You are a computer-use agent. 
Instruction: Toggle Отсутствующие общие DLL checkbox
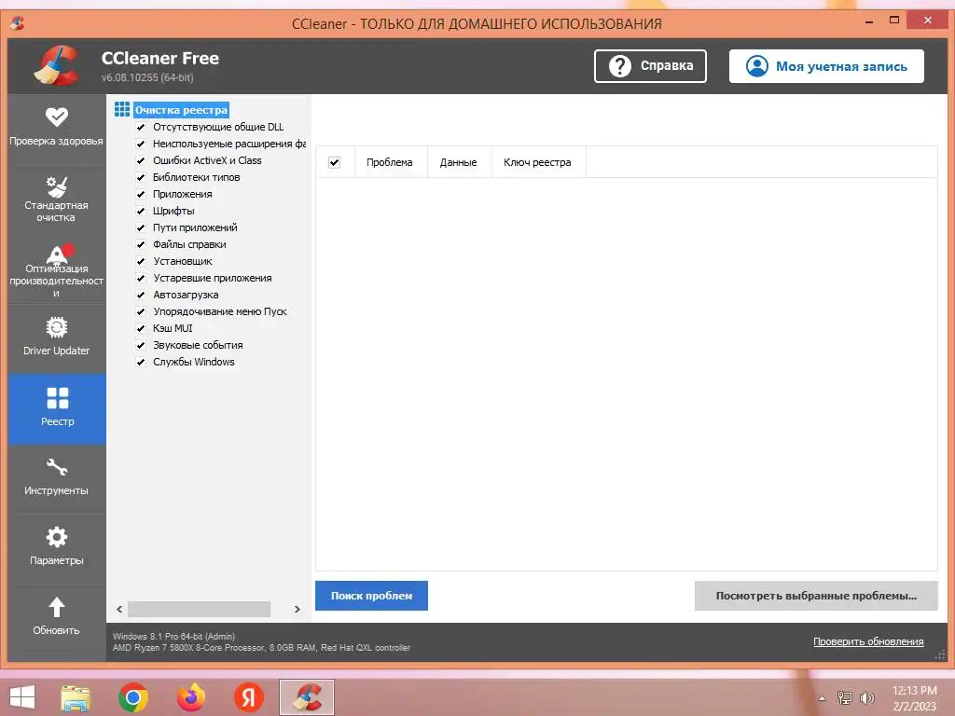141,127
